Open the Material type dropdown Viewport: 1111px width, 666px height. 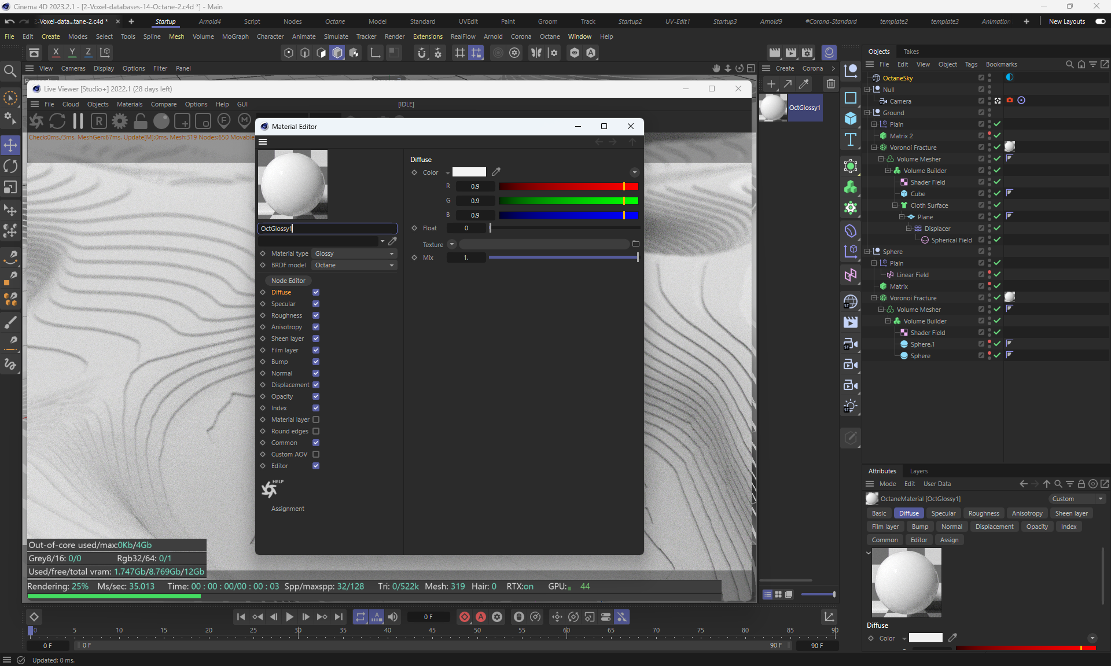click(x=354, y=253)
